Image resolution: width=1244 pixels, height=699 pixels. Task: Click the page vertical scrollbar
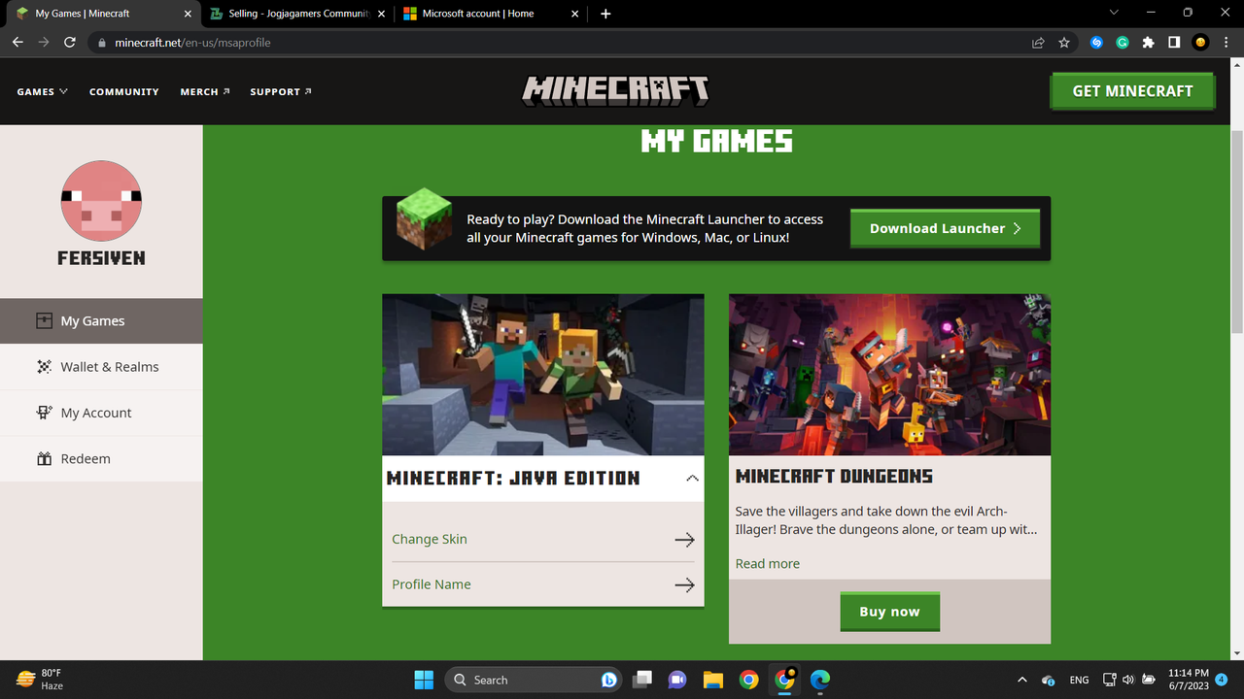1237,231
